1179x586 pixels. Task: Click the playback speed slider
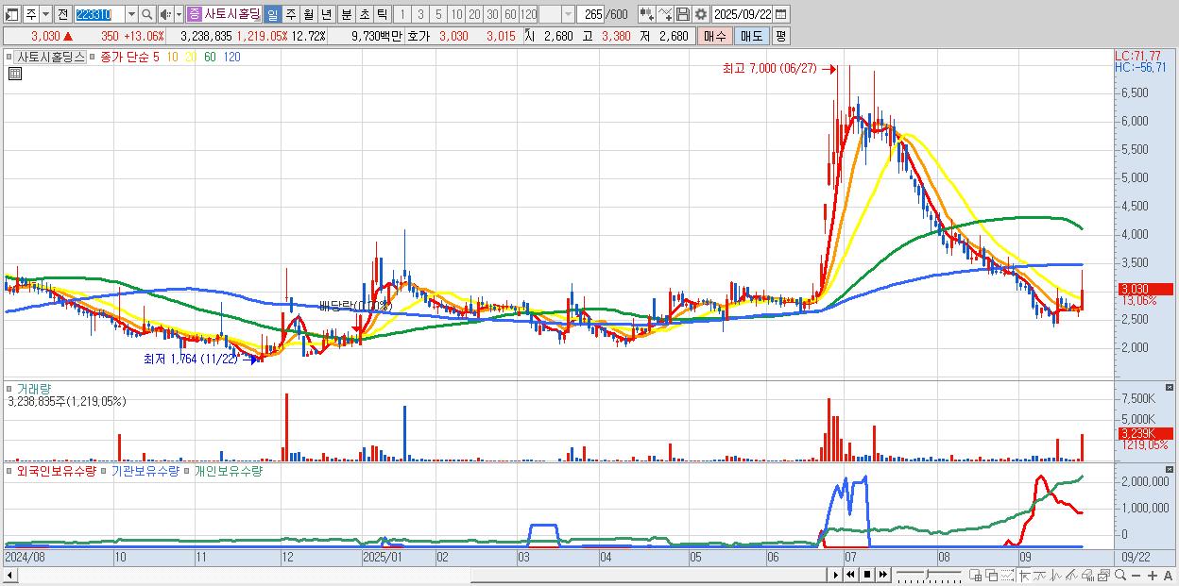click(x=929, y=575)
